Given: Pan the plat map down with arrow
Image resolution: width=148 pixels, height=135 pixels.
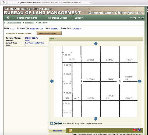Looking at the screenshot, I should (96, 119).
